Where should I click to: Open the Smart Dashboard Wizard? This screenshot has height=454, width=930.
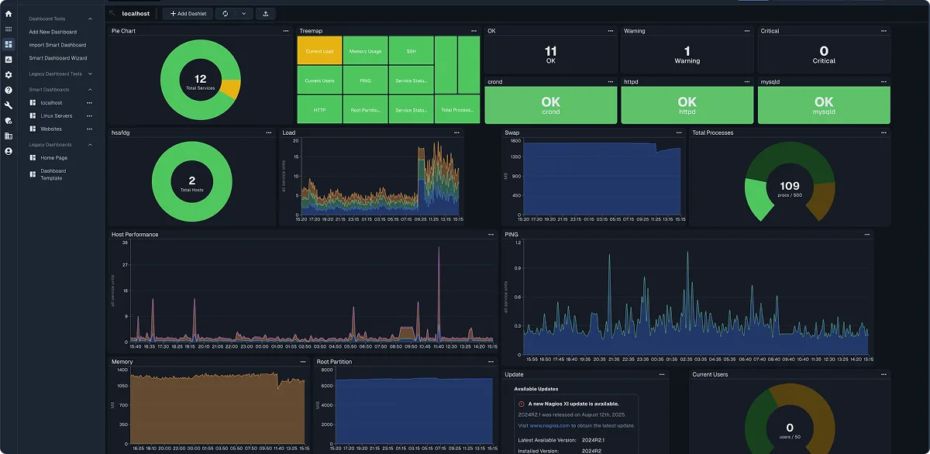tap(58, 58)
